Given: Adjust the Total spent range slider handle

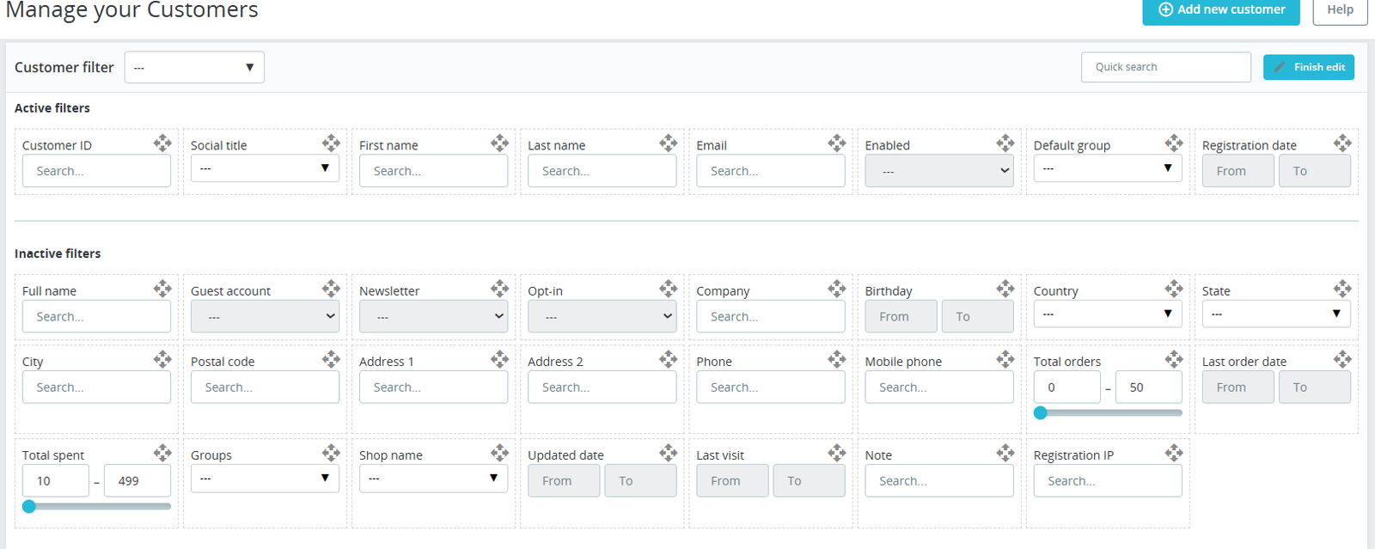Looking at the screenshot, I should [29, 506].
